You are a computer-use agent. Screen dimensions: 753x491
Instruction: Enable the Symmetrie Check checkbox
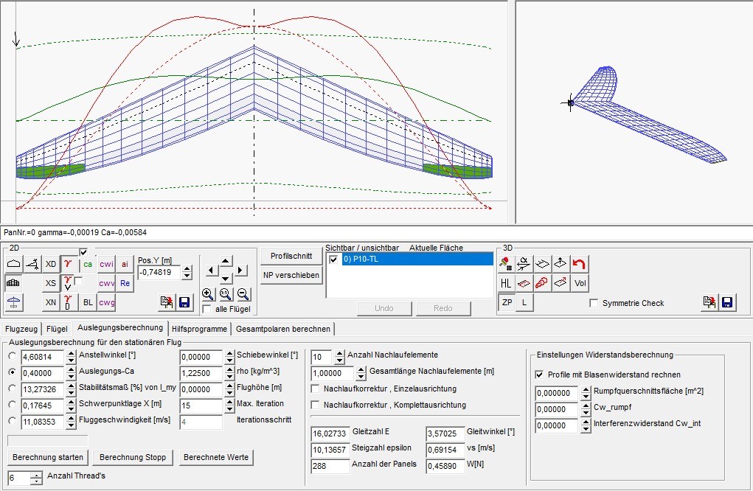click(x=594, y=302)
